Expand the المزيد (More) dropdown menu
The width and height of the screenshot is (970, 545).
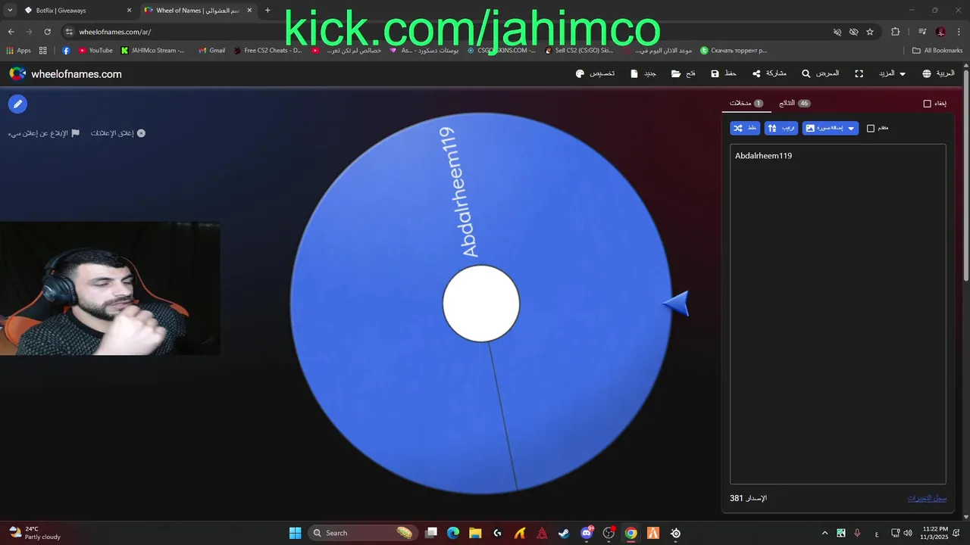coord(892,74)
